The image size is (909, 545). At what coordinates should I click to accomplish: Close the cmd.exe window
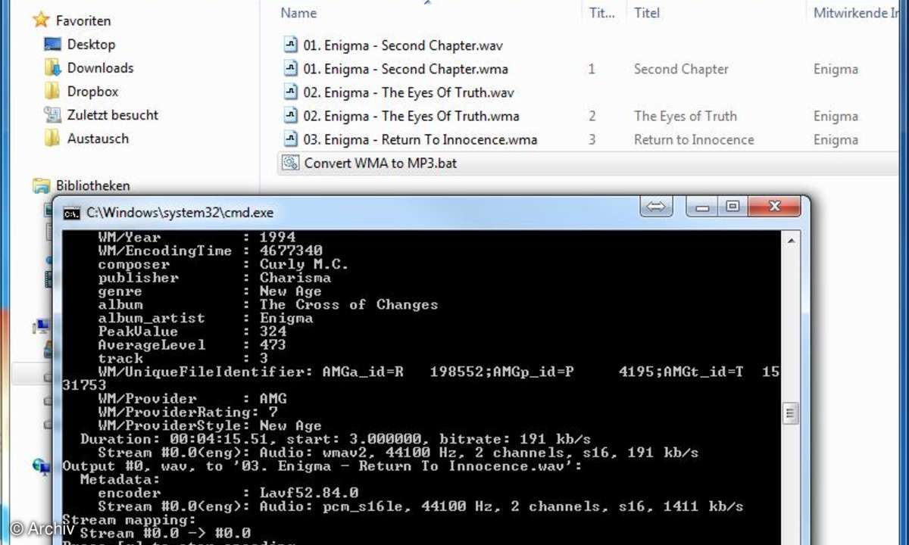[774, 206]
